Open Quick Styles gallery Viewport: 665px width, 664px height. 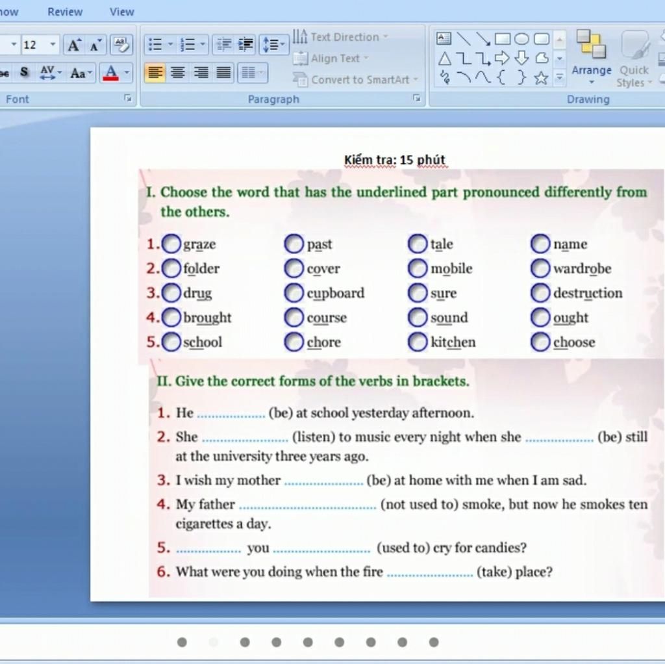click(x=634, y=58)
